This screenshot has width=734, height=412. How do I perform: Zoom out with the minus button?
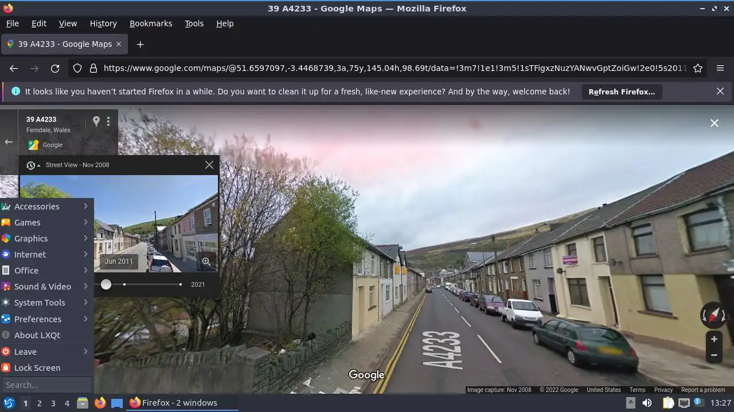[x=714, y=355]
